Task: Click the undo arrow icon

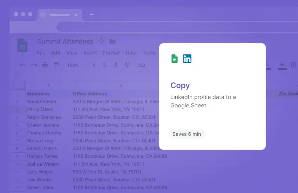Action: click(22, 65)
